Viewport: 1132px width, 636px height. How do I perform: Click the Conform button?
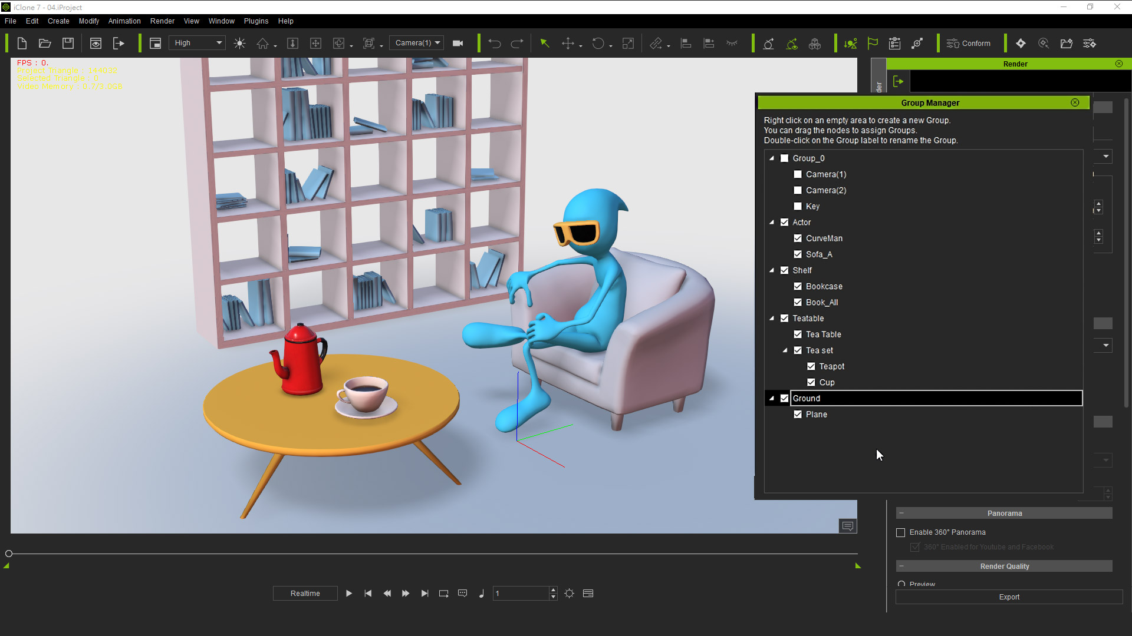969,44
